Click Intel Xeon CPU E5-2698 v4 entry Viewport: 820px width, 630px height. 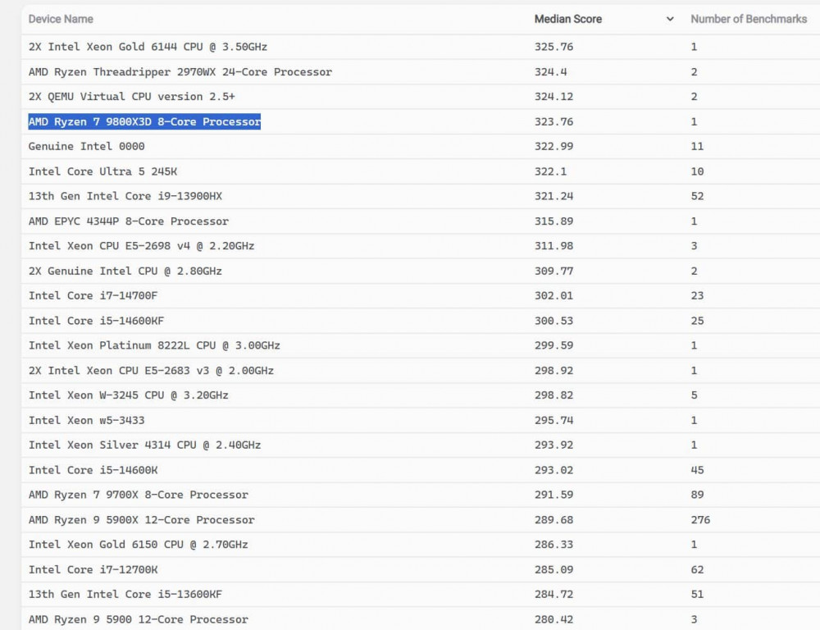[142, 246]
